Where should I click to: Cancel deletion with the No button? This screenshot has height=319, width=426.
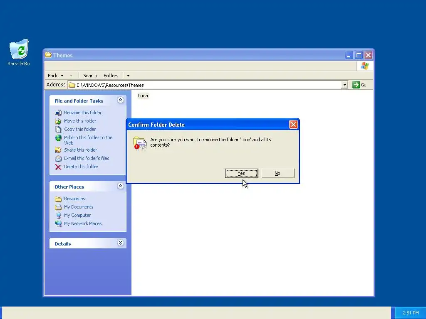click(x=277, y=173)
